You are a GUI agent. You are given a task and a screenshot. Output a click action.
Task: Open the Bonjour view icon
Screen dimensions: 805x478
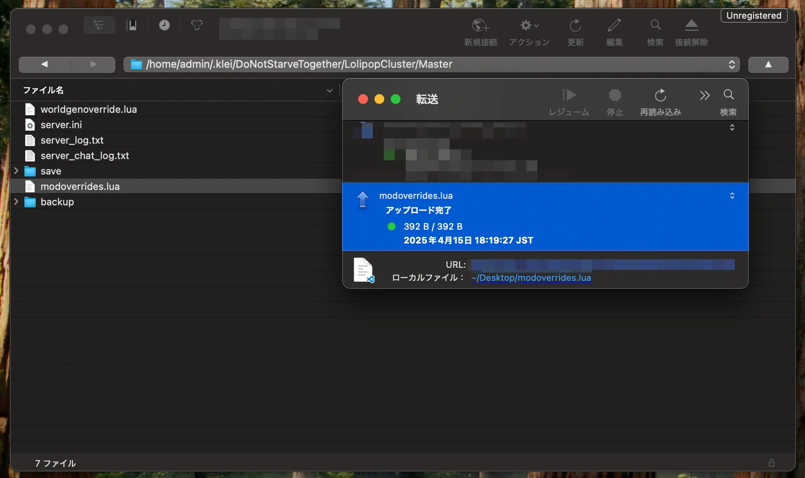(x=197, y=25)
